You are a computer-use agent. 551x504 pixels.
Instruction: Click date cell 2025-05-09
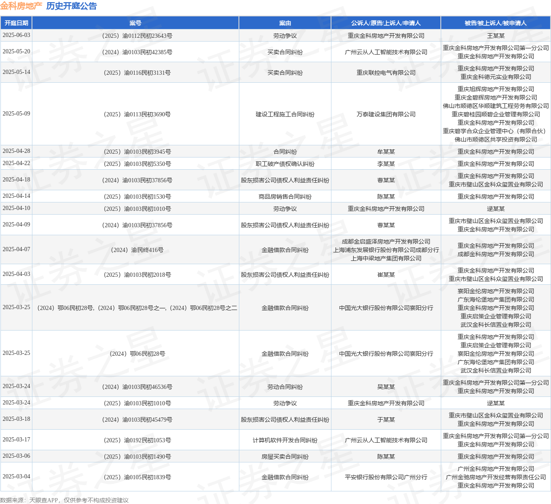click(16, 114)
